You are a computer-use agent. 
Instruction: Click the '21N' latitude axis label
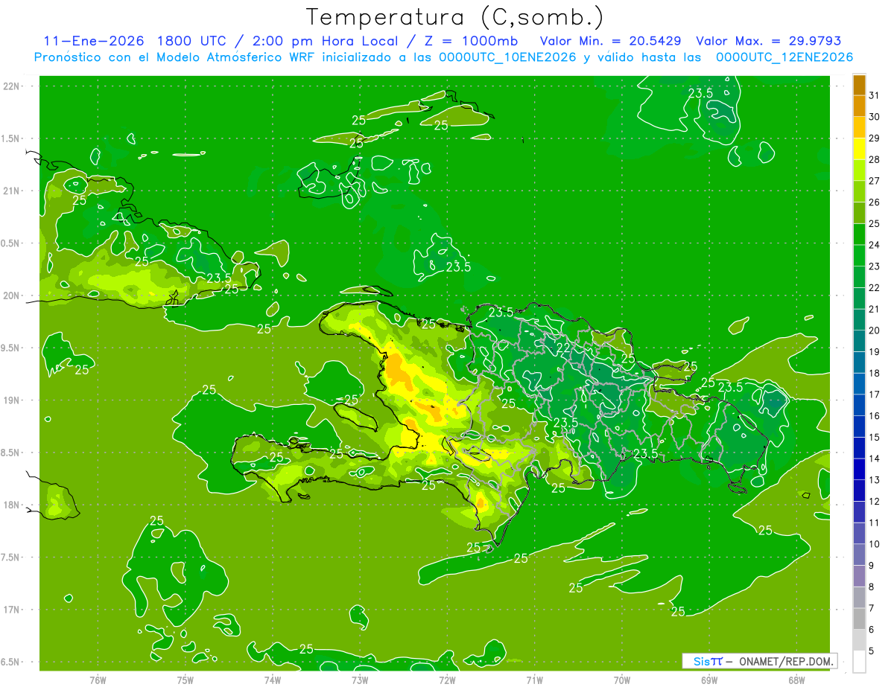[x=10, y=191]
